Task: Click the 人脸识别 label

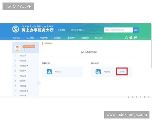Action: (107, 72)
